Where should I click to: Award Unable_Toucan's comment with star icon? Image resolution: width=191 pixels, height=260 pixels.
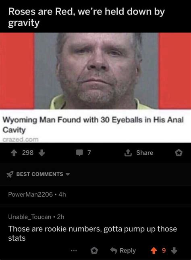[94, 251]
